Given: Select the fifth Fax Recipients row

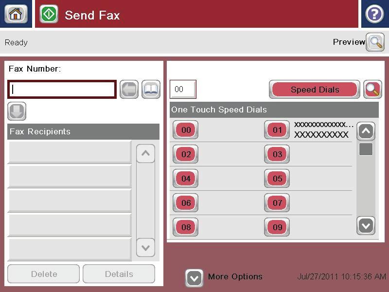Looking at the screenshot, I should coord(70,249).
